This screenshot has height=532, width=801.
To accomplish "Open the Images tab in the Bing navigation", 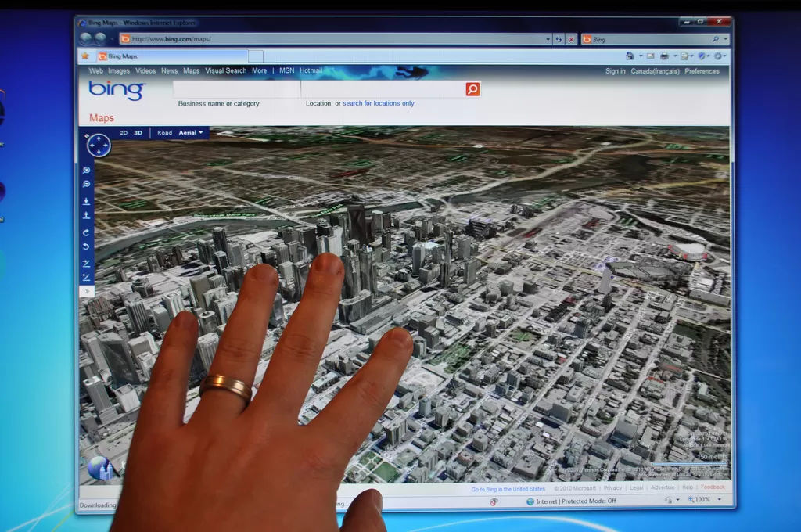I will [119, 71].
